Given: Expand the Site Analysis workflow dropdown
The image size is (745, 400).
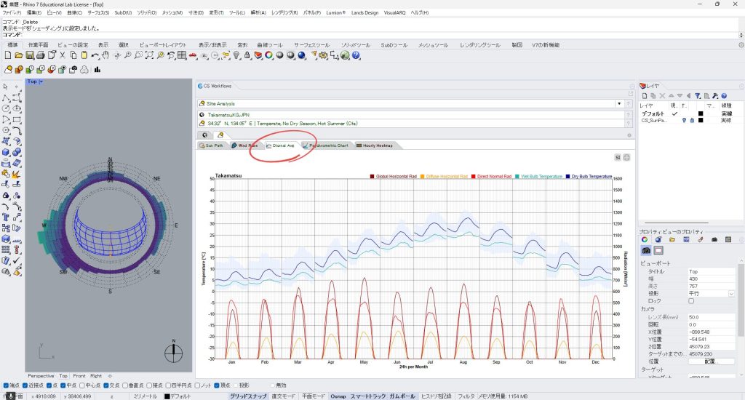Looking at the screenshot, I should coord(619,104).
